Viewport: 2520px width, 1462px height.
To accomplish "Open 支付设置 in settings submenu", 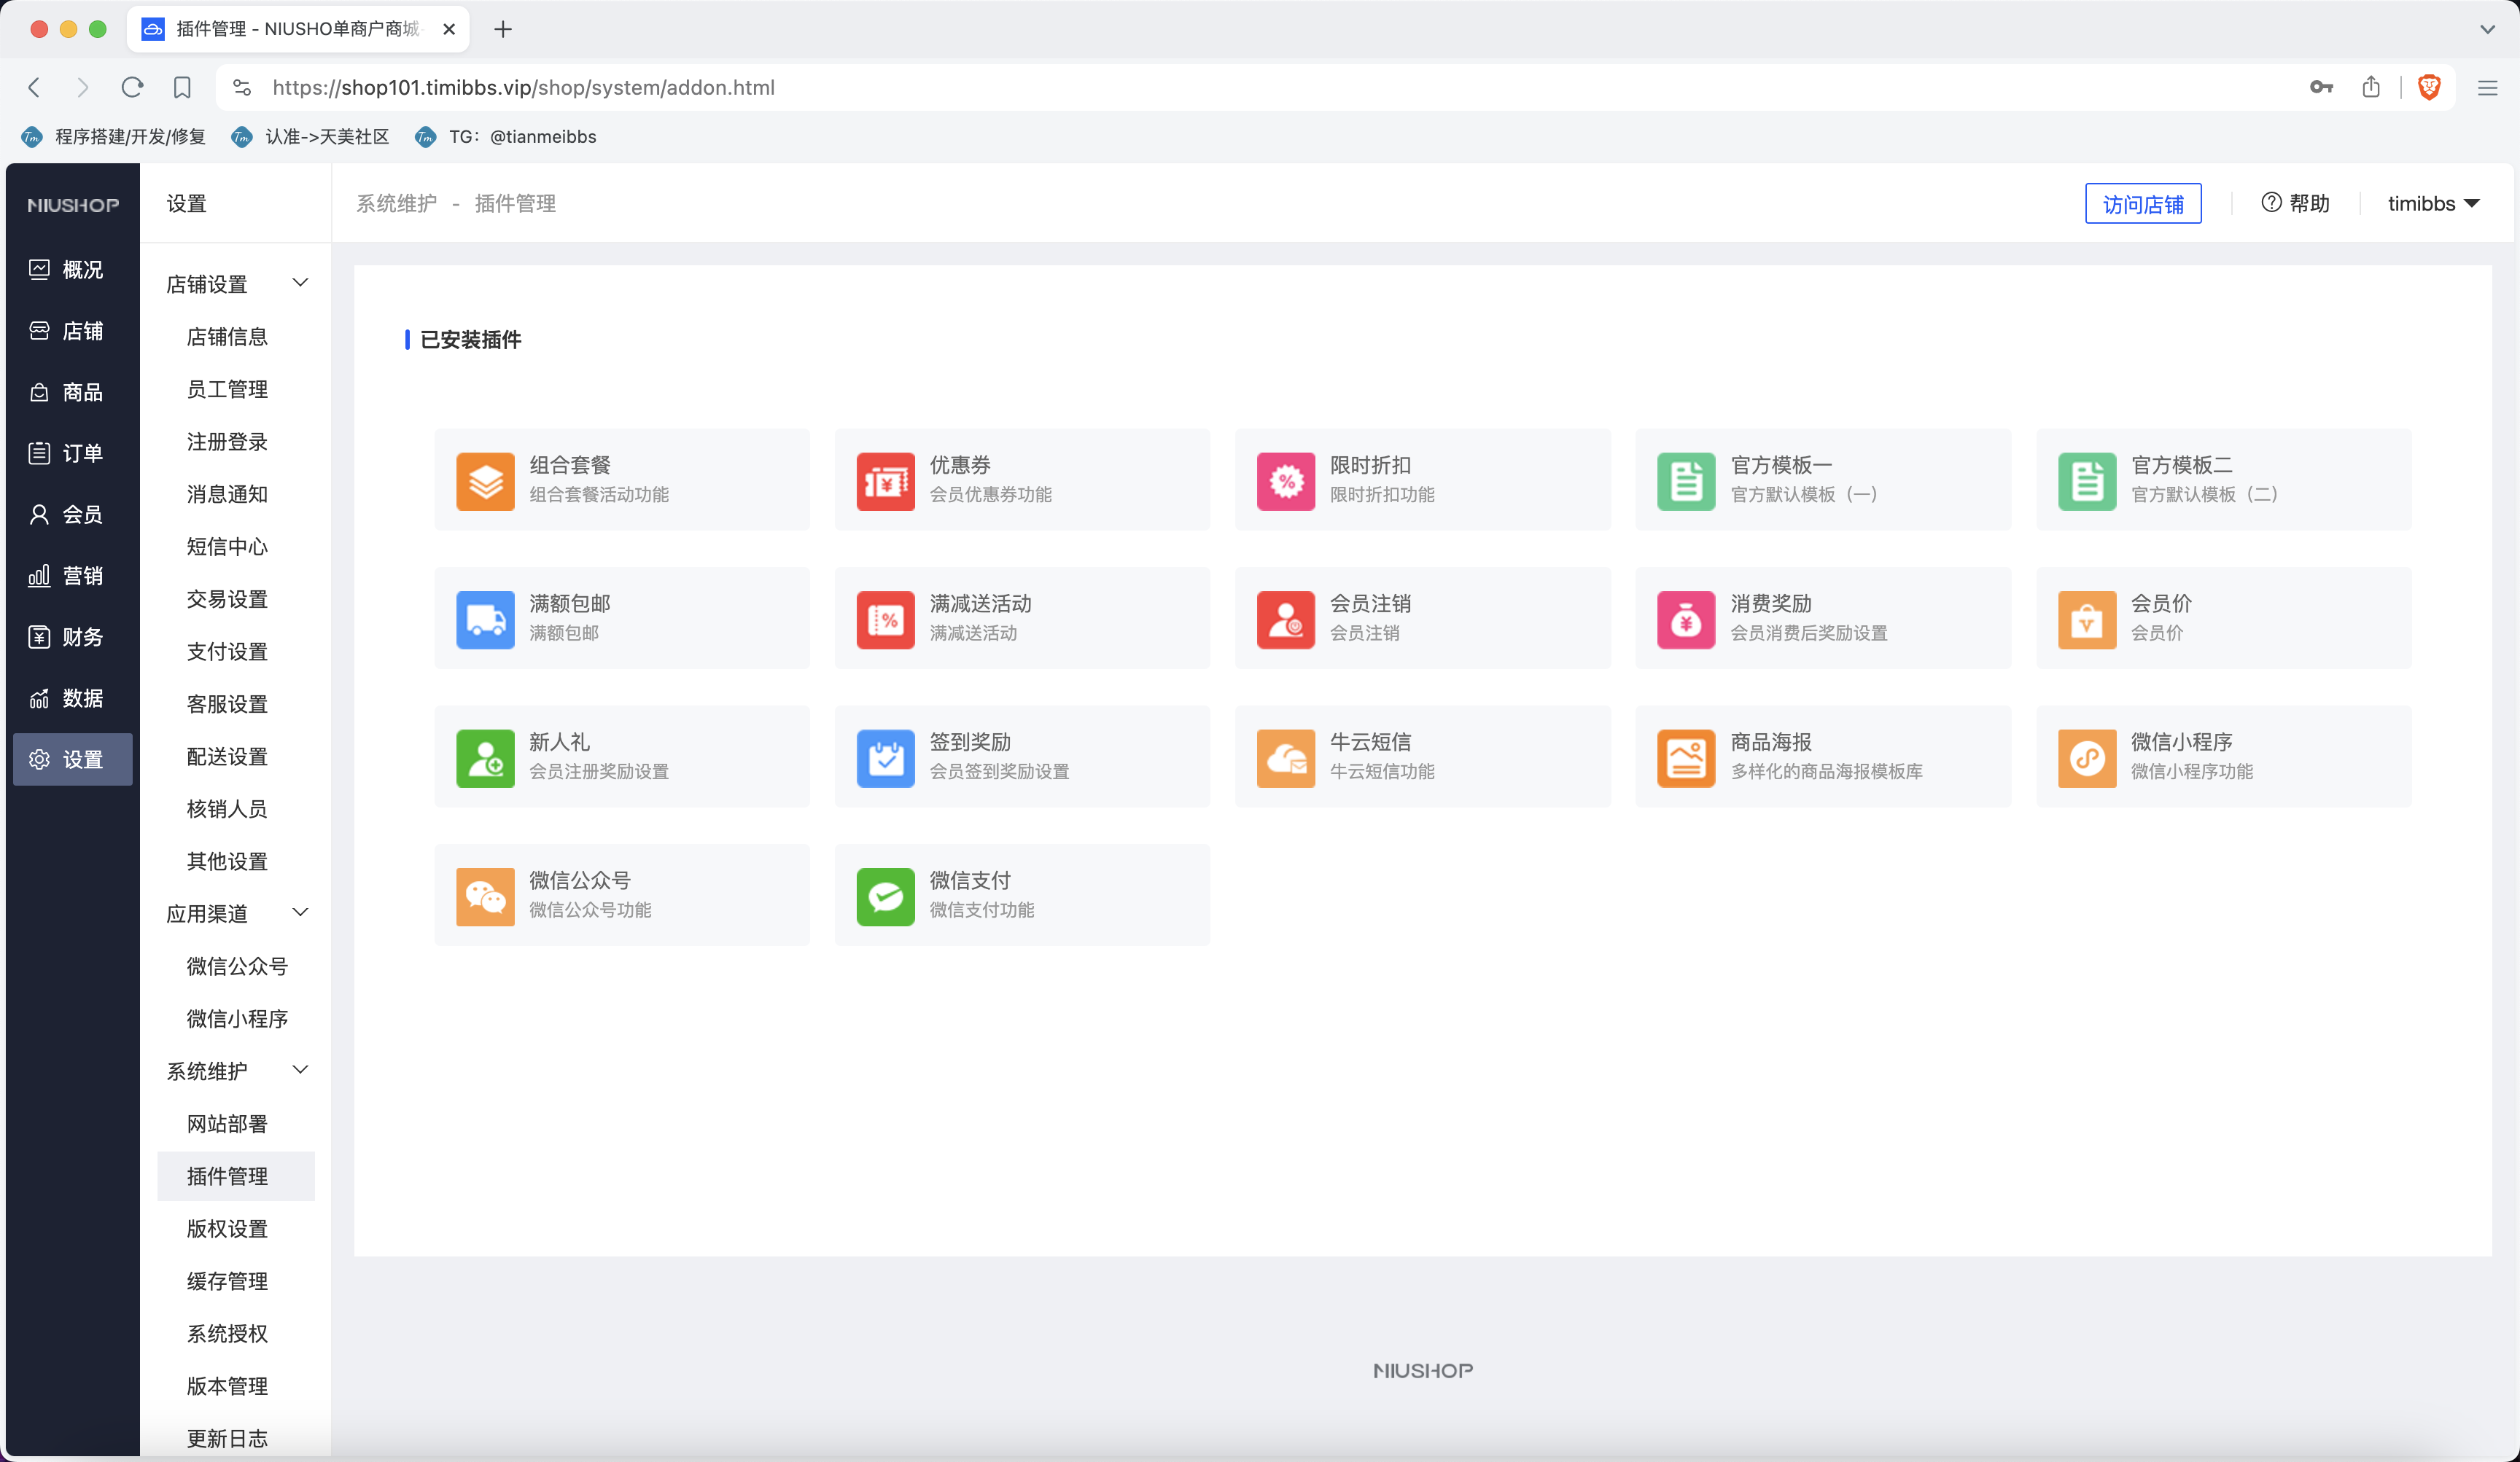I will pos(227,652).
